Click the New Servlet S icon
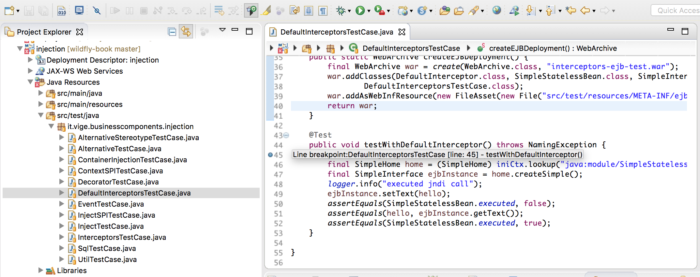 [422, 11]
